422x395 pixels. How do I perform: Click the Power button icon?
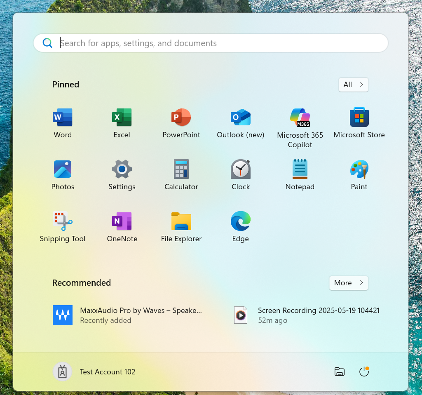[x=364, y=371]
